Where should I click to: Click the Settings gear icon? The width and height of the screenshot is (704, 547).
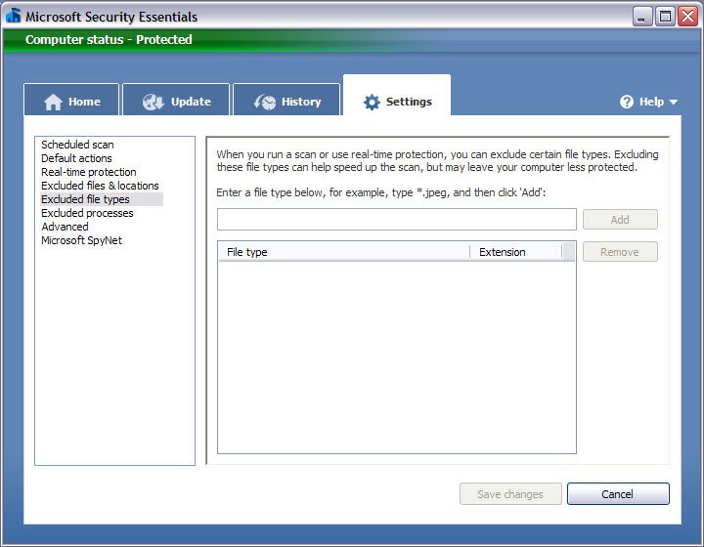[x=372, y=102]
